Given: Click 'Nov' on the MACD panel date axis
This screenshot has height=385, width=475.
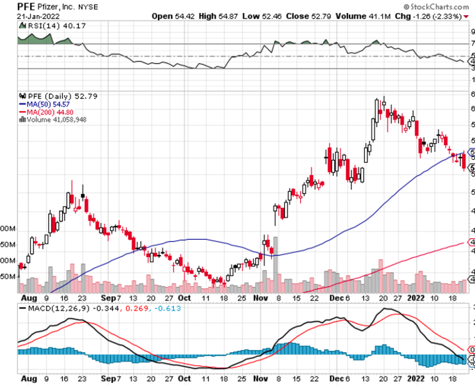Looking at the screenshot, I should pos(260,379).
